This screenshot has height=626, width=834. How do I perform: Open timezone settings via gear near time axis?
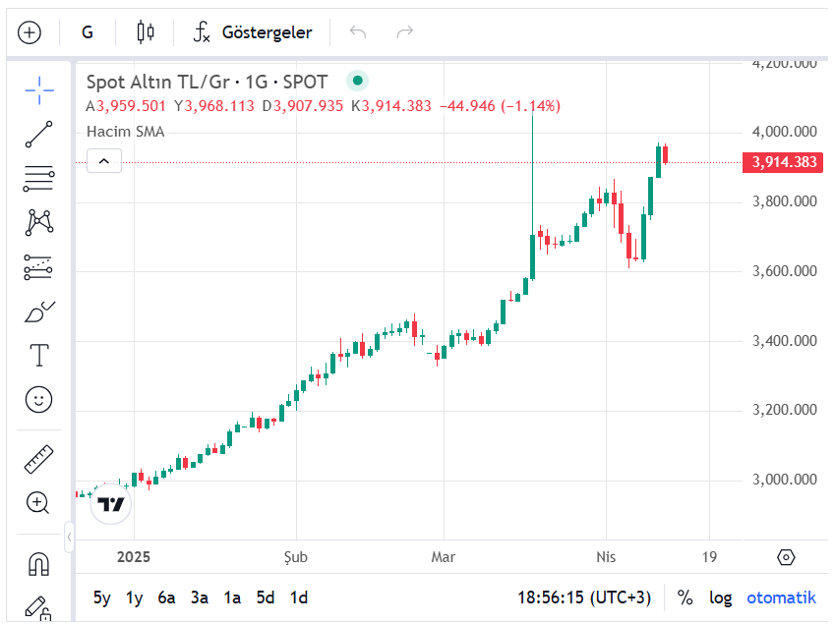point(786,556)
